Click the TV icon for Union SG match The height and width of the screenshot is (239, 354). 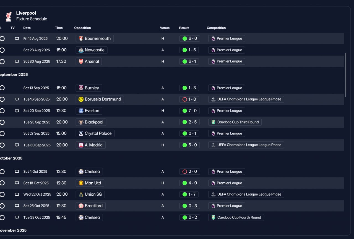point(17,195)
